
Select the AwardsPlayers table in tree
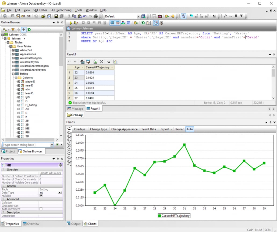pyautogui.click(x=29, y=62)
